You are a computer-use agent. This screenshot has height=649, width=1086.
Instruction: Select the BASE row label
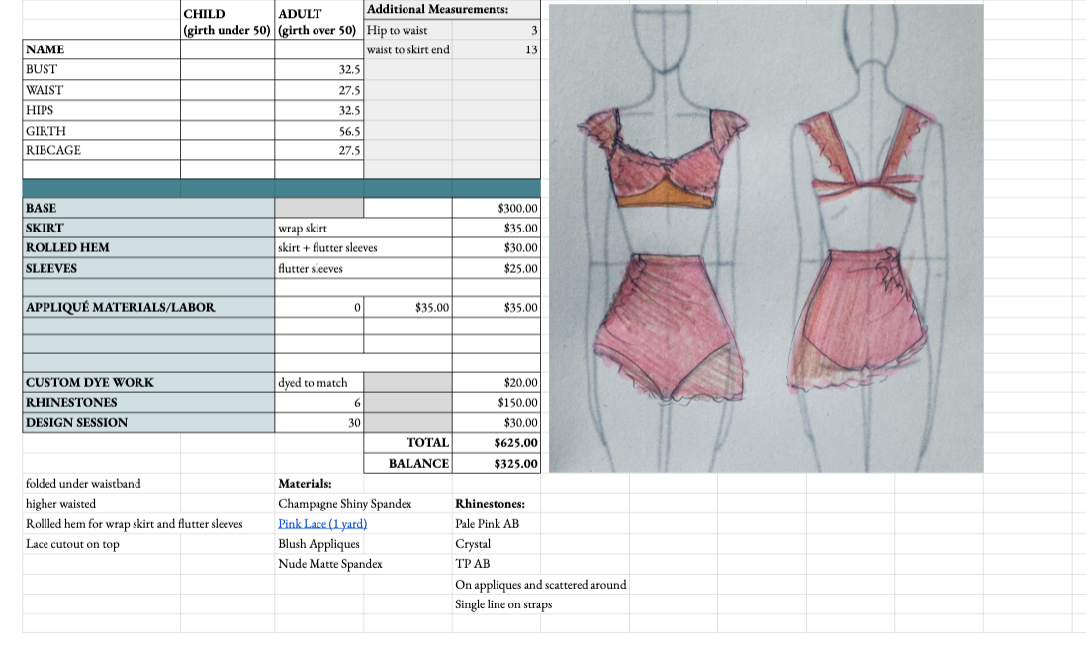(x=148, y=208)
